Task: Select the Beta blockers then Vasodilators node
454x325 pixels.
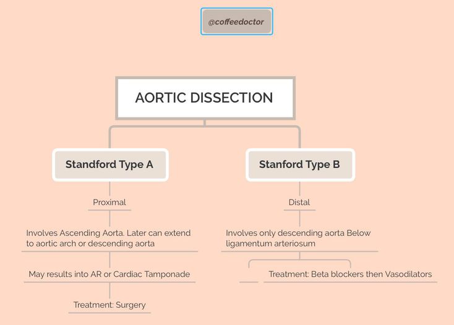Action: click(350, 274)
